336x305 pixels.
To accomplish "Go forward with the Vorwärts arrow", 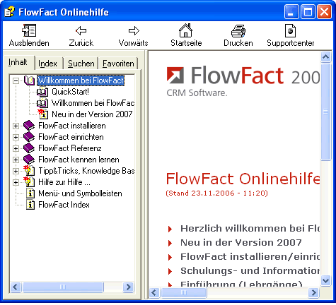I will pos(134,30).
